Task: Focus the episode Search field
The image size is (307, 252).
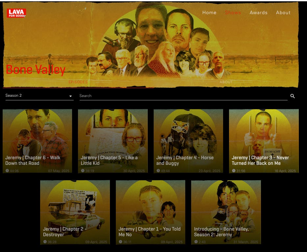Action: 184,96
